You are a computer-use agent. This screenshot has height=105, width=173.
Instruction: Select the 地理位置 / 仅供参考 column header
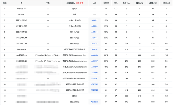point(75,3)
